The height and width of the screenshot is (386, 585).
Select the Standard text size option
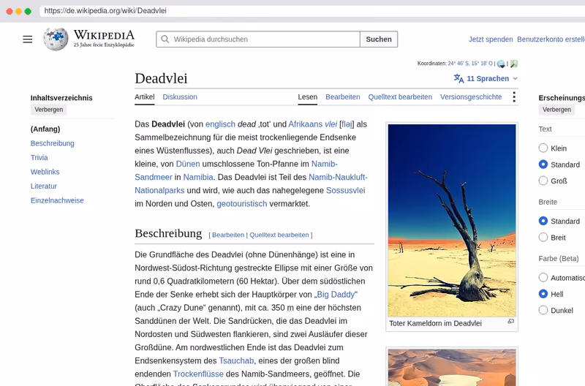(x=543, y=164)
